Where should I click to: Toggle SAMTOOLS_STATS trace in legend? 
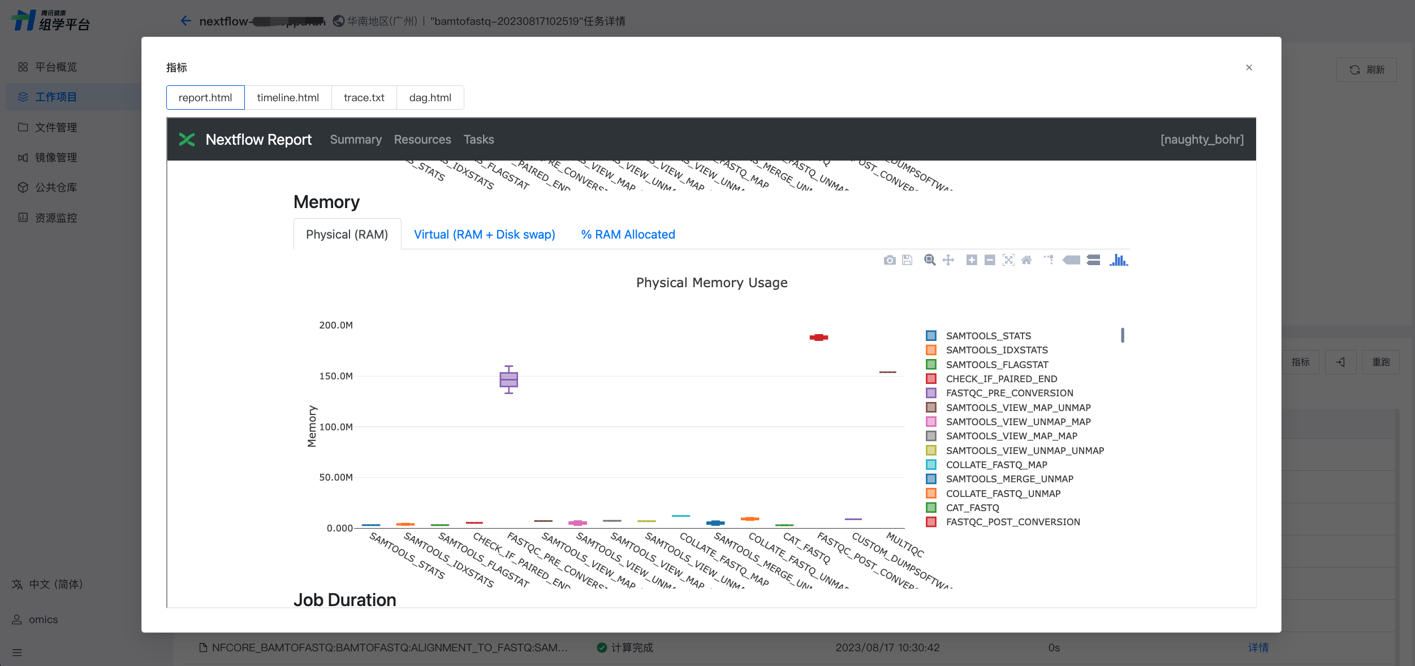(988, 336)
